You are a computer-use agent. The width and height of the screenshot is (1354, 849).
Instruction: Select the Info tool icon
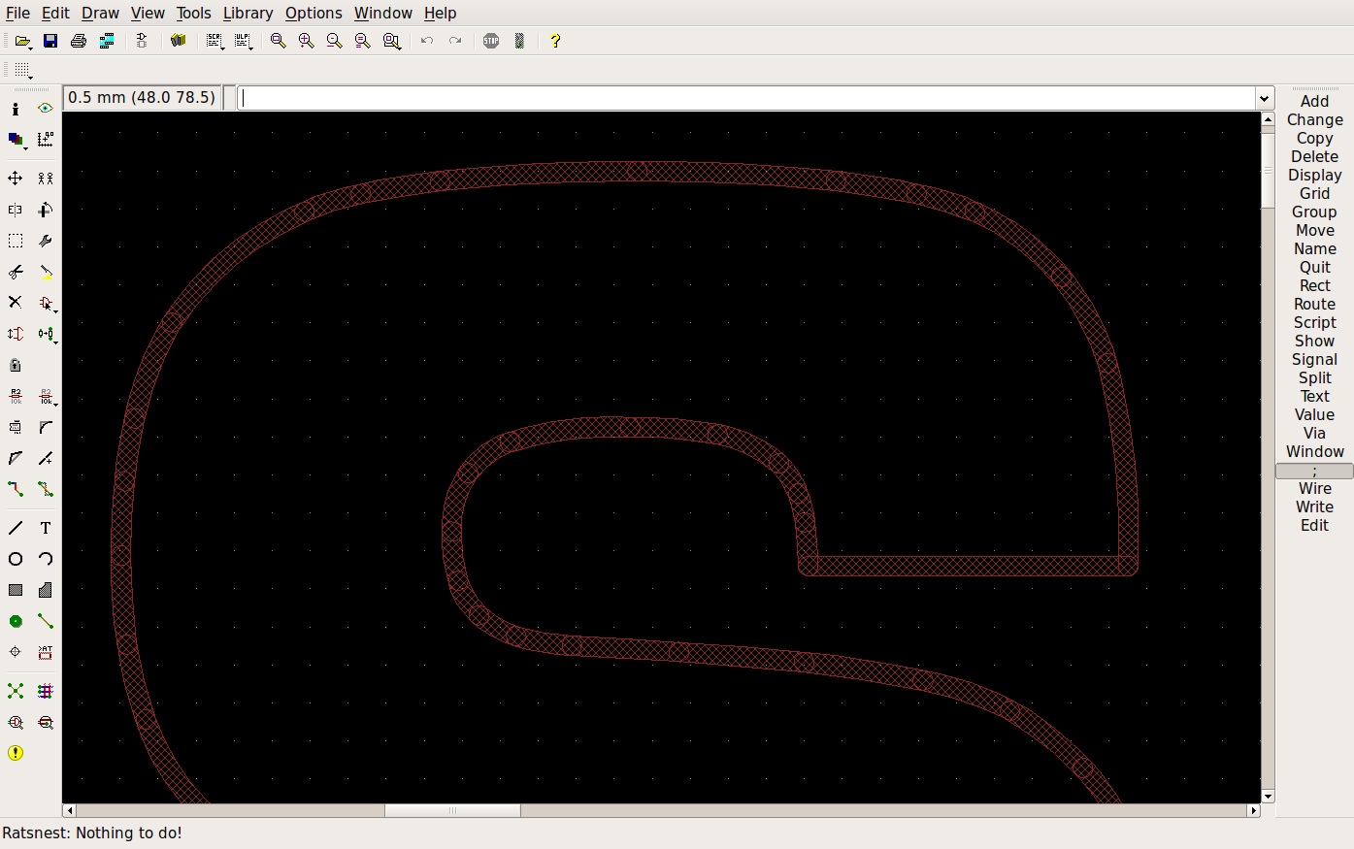point(16,109)
